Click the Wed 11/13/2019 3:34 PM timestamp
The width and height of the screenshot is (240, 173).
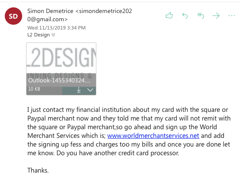tap(56, 28)
